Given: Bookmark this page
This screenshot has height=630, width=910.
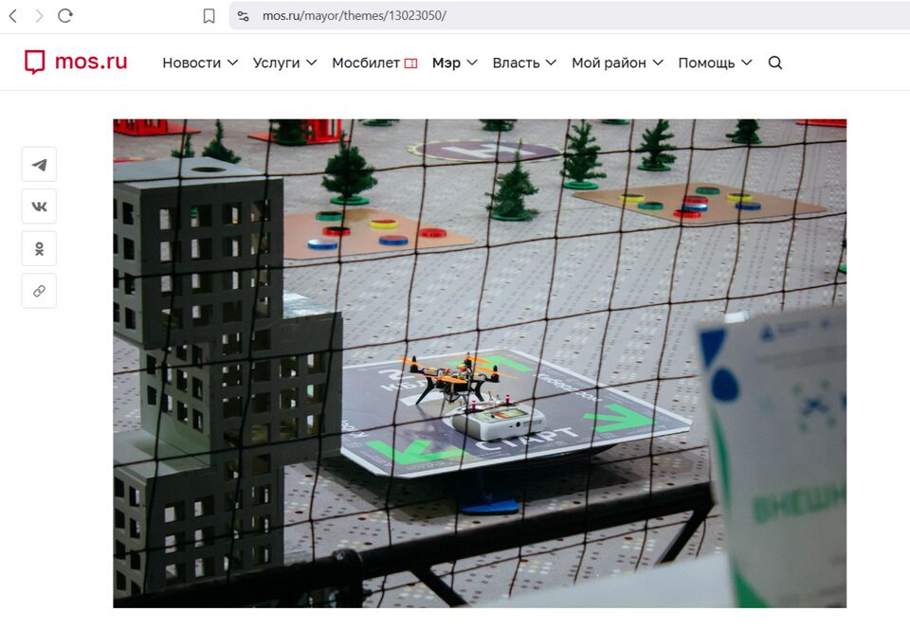Looking at the screenshot, I should tap(209, 16).
